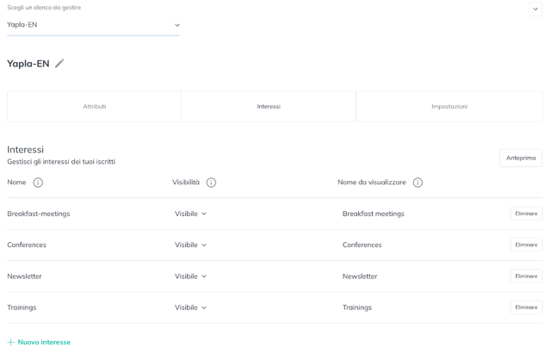551x354 pixels.
Task: Click the Newsletter name cell
Action: 25,276
